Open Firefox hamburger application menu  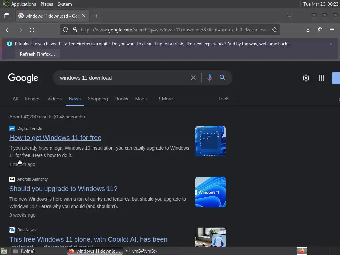332,30
